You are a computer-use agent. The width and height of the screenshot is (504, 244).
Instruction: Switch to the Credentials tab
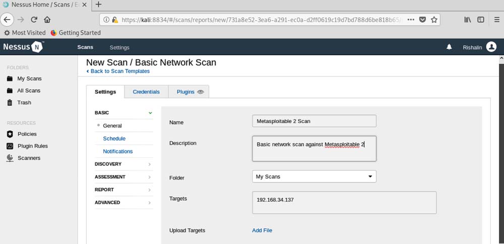click(146, 92)
